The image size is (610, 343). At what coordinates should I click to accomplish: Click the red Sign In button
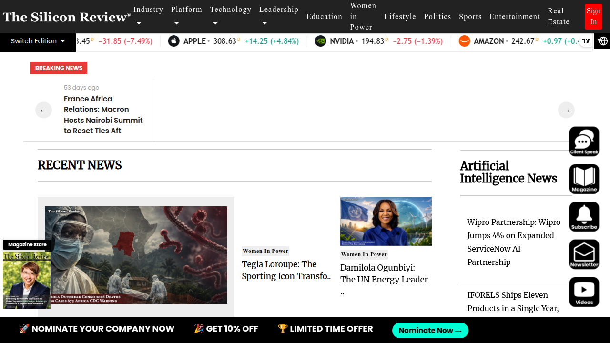[593, 16]
